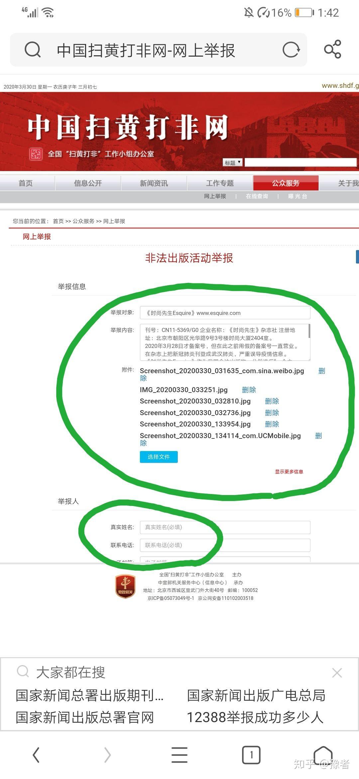Open the 新闻资讯 navigation tab

(154, 183)
